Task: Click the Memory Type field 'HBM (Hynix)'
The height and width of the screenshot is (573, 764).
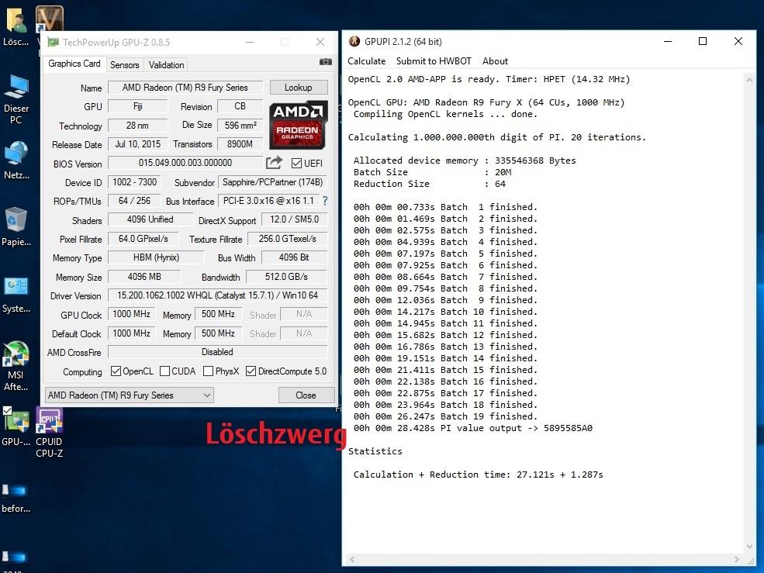Action: point(156,257)
